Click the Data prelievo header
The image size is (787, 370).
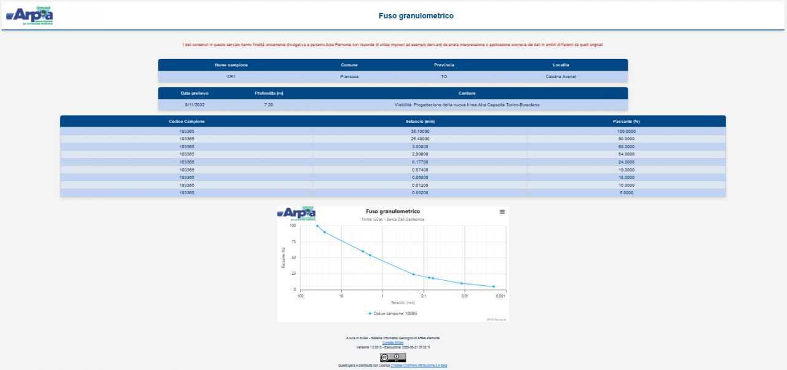[x=195, y=93]
